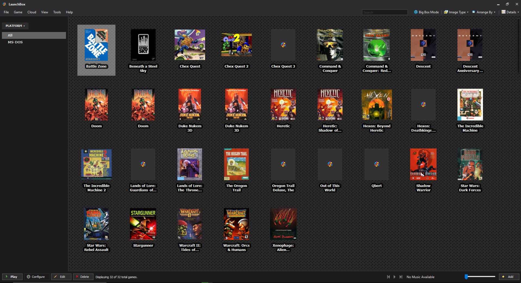Click the Add button

click(x=509, y=277)
